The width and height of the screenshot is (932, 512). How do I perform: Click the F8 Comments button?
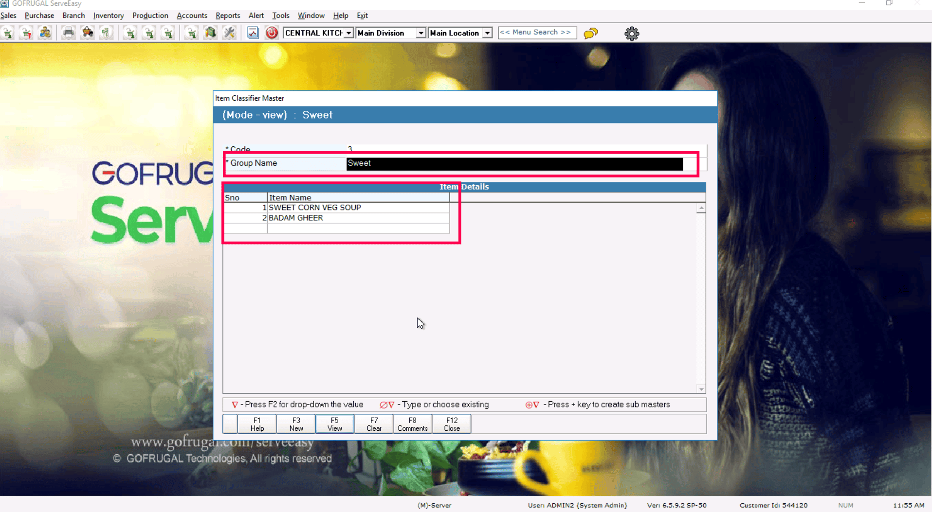pyautogui.click(x=413, y=424)
